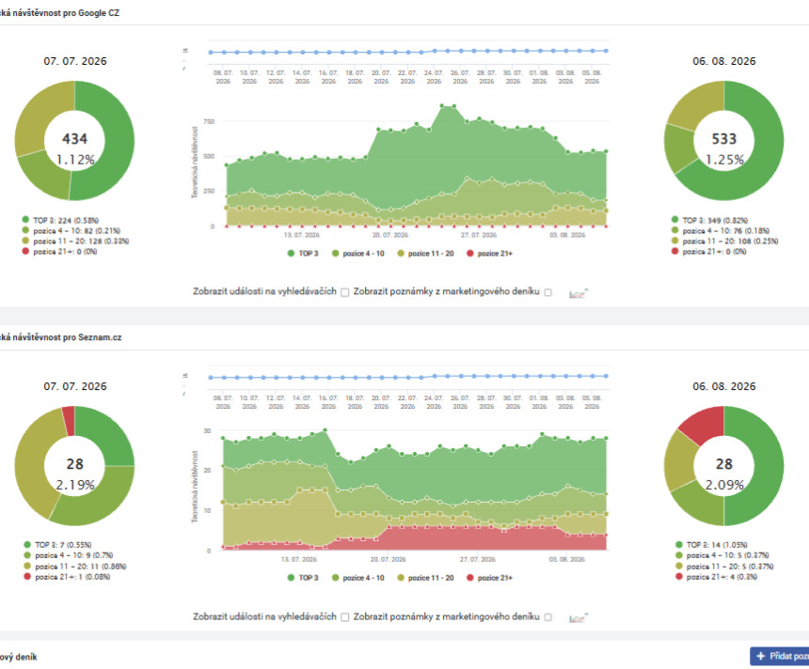This screenshot has width=809, height=669.
Task: Click legend entry 'pozice 4 - 10: 9 (0.7%)'
Action: pyautogui.click(x=68, y=555)
